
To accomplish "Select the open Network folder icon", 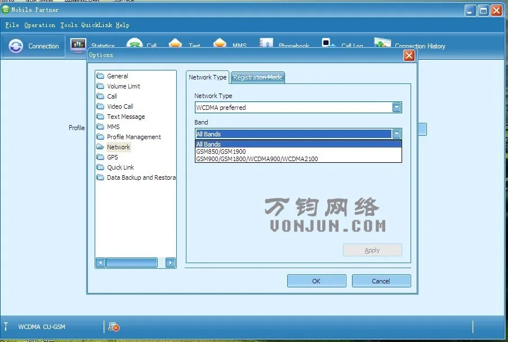I will point(100,147).
